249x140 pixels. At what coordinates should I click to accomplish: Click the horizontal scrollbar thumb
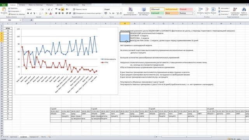coord(186,136)
